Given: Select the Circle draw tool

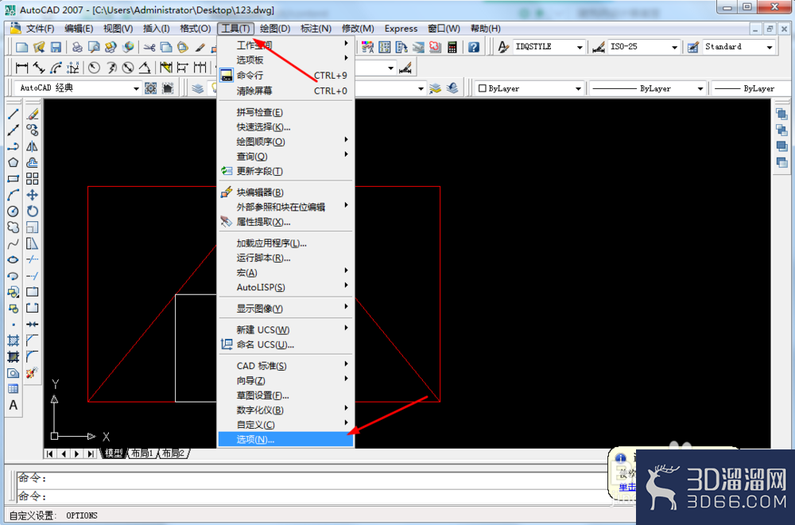Looking at the screenshot, I should pyautogui.click(x=14, y=211).
